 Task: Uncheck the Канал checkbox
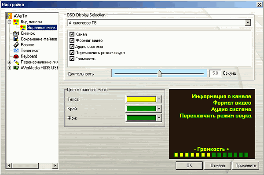[72, 34]
